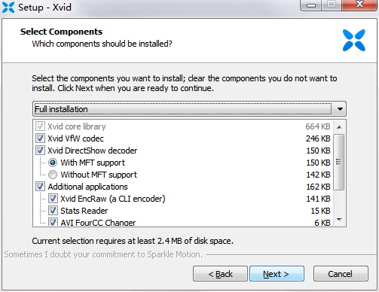
Task: Click the components list scrollbar thumb
Action: coord(339,162)
